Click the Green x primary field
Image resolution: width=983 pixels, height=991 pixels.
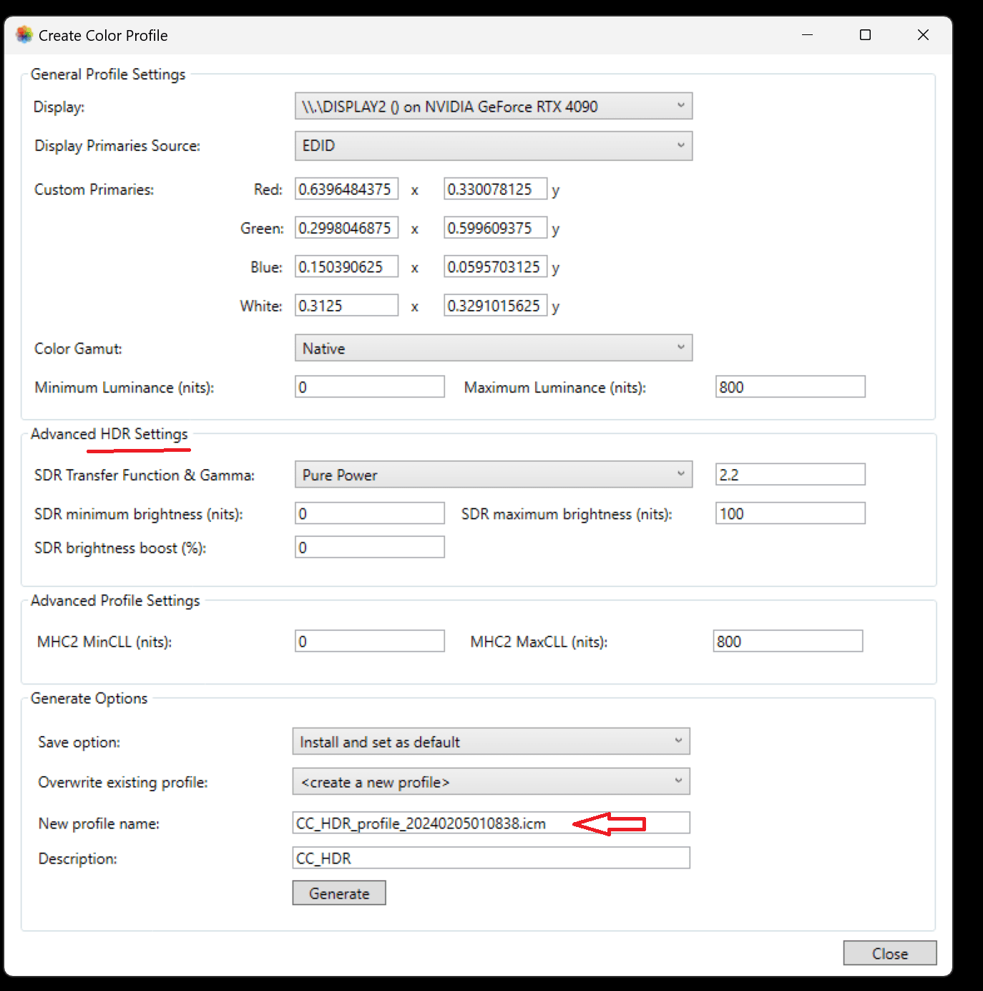346,228
